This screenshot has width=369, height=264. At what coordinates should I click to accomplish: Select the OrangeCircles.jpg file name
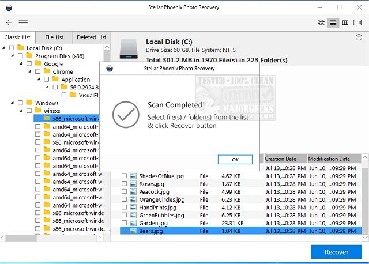point(162,199)
